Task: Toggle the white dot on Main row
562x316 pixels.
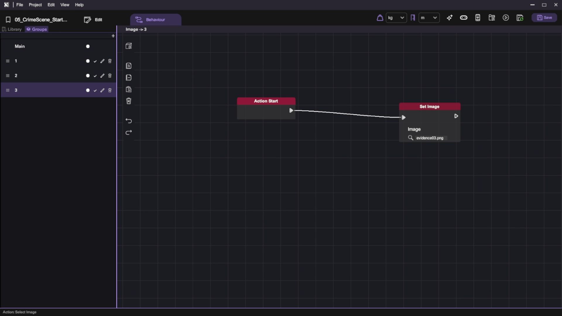Action: [88, 47]
